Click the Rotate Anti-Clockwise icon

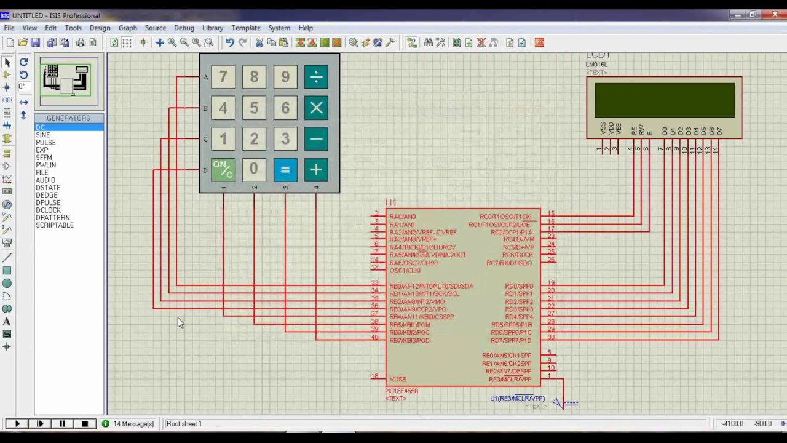(23, 74)
